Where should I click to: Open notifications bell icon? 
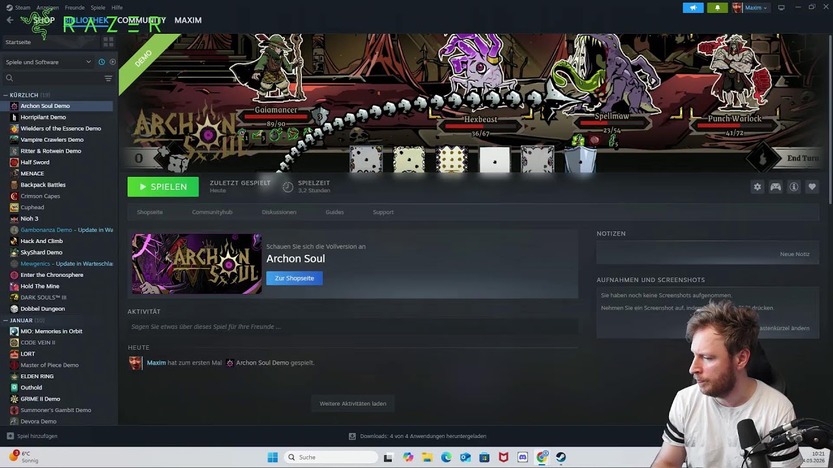[x=717, y=8]
